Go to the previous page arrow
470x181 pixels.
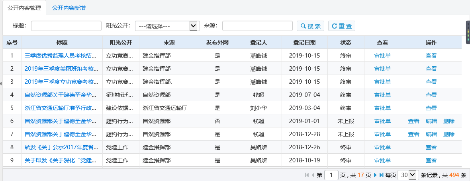pos(313,175)
